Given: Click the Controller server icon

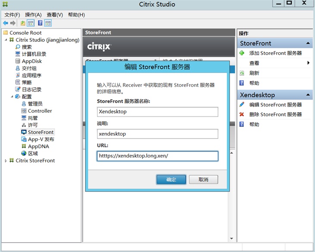Looking at the screenshot, I should [x=24, y=111].
